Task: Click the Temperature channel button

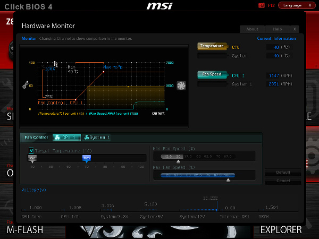Action: click(213, 46)
